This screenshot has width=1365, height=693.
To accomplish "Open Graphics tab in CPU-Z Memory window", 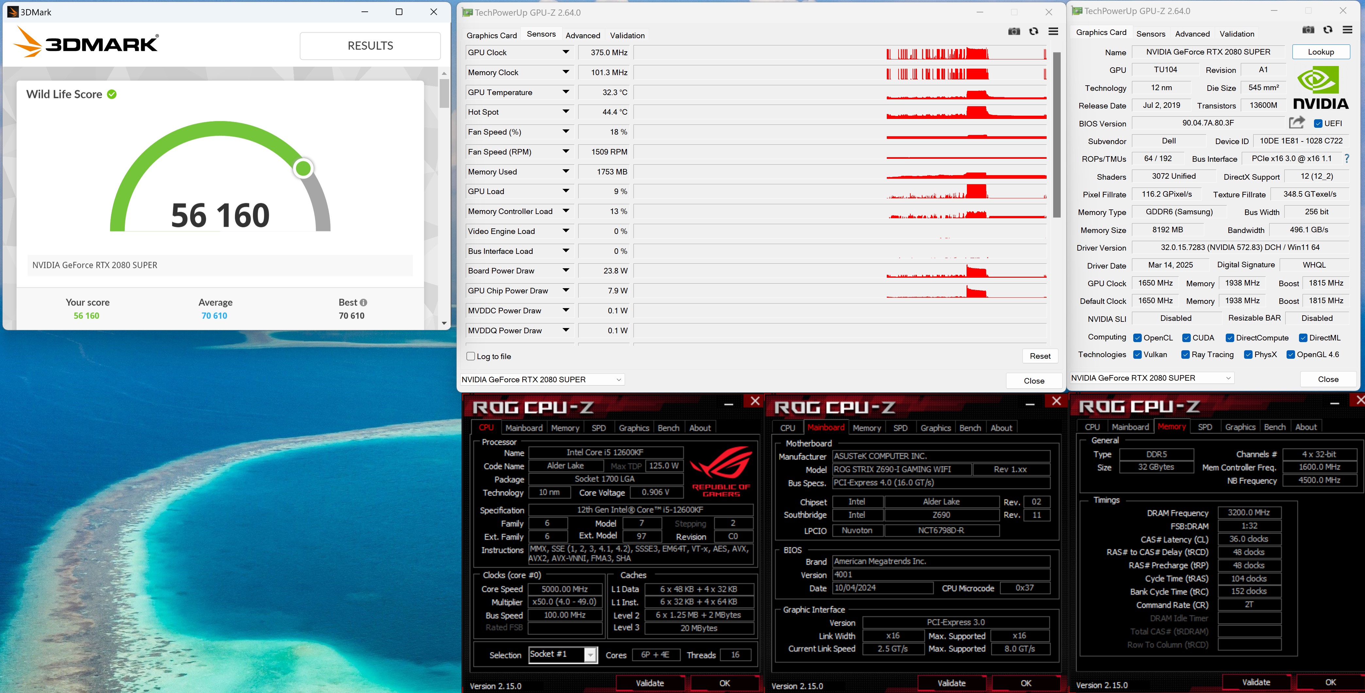I will click(x=1240, y=427).
